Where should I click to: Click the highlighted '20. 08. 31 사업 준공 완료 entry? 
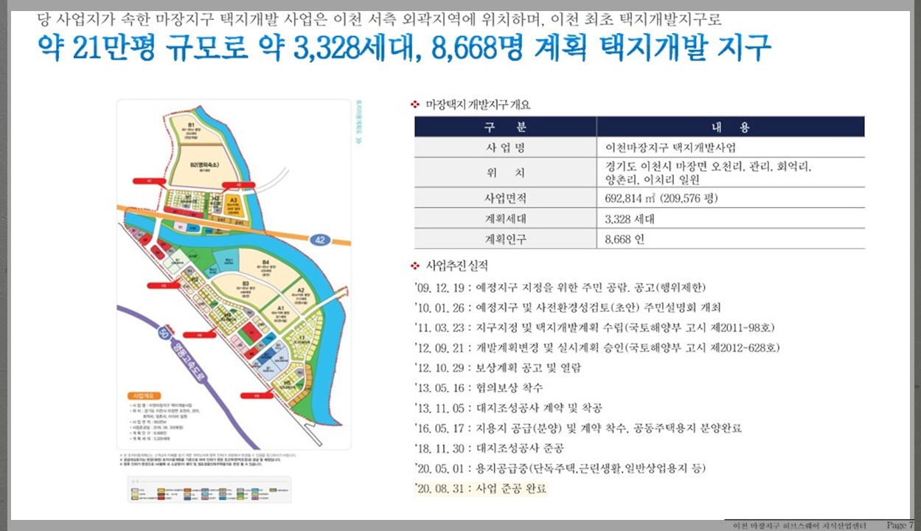[x=481, y=488]
